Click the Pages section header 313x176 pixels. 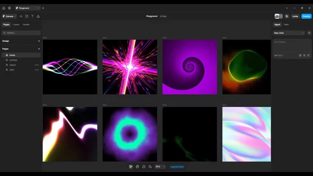click(5, 49)
